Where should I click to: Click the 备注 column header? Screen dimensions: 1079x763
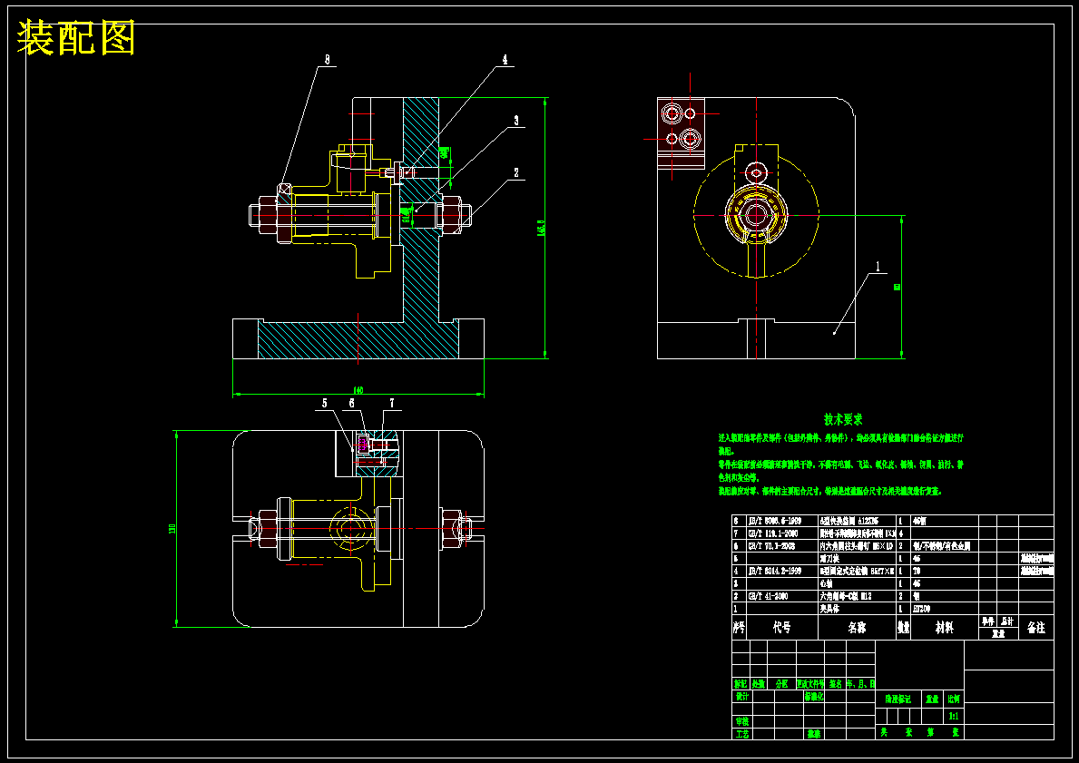(1035, 628)
